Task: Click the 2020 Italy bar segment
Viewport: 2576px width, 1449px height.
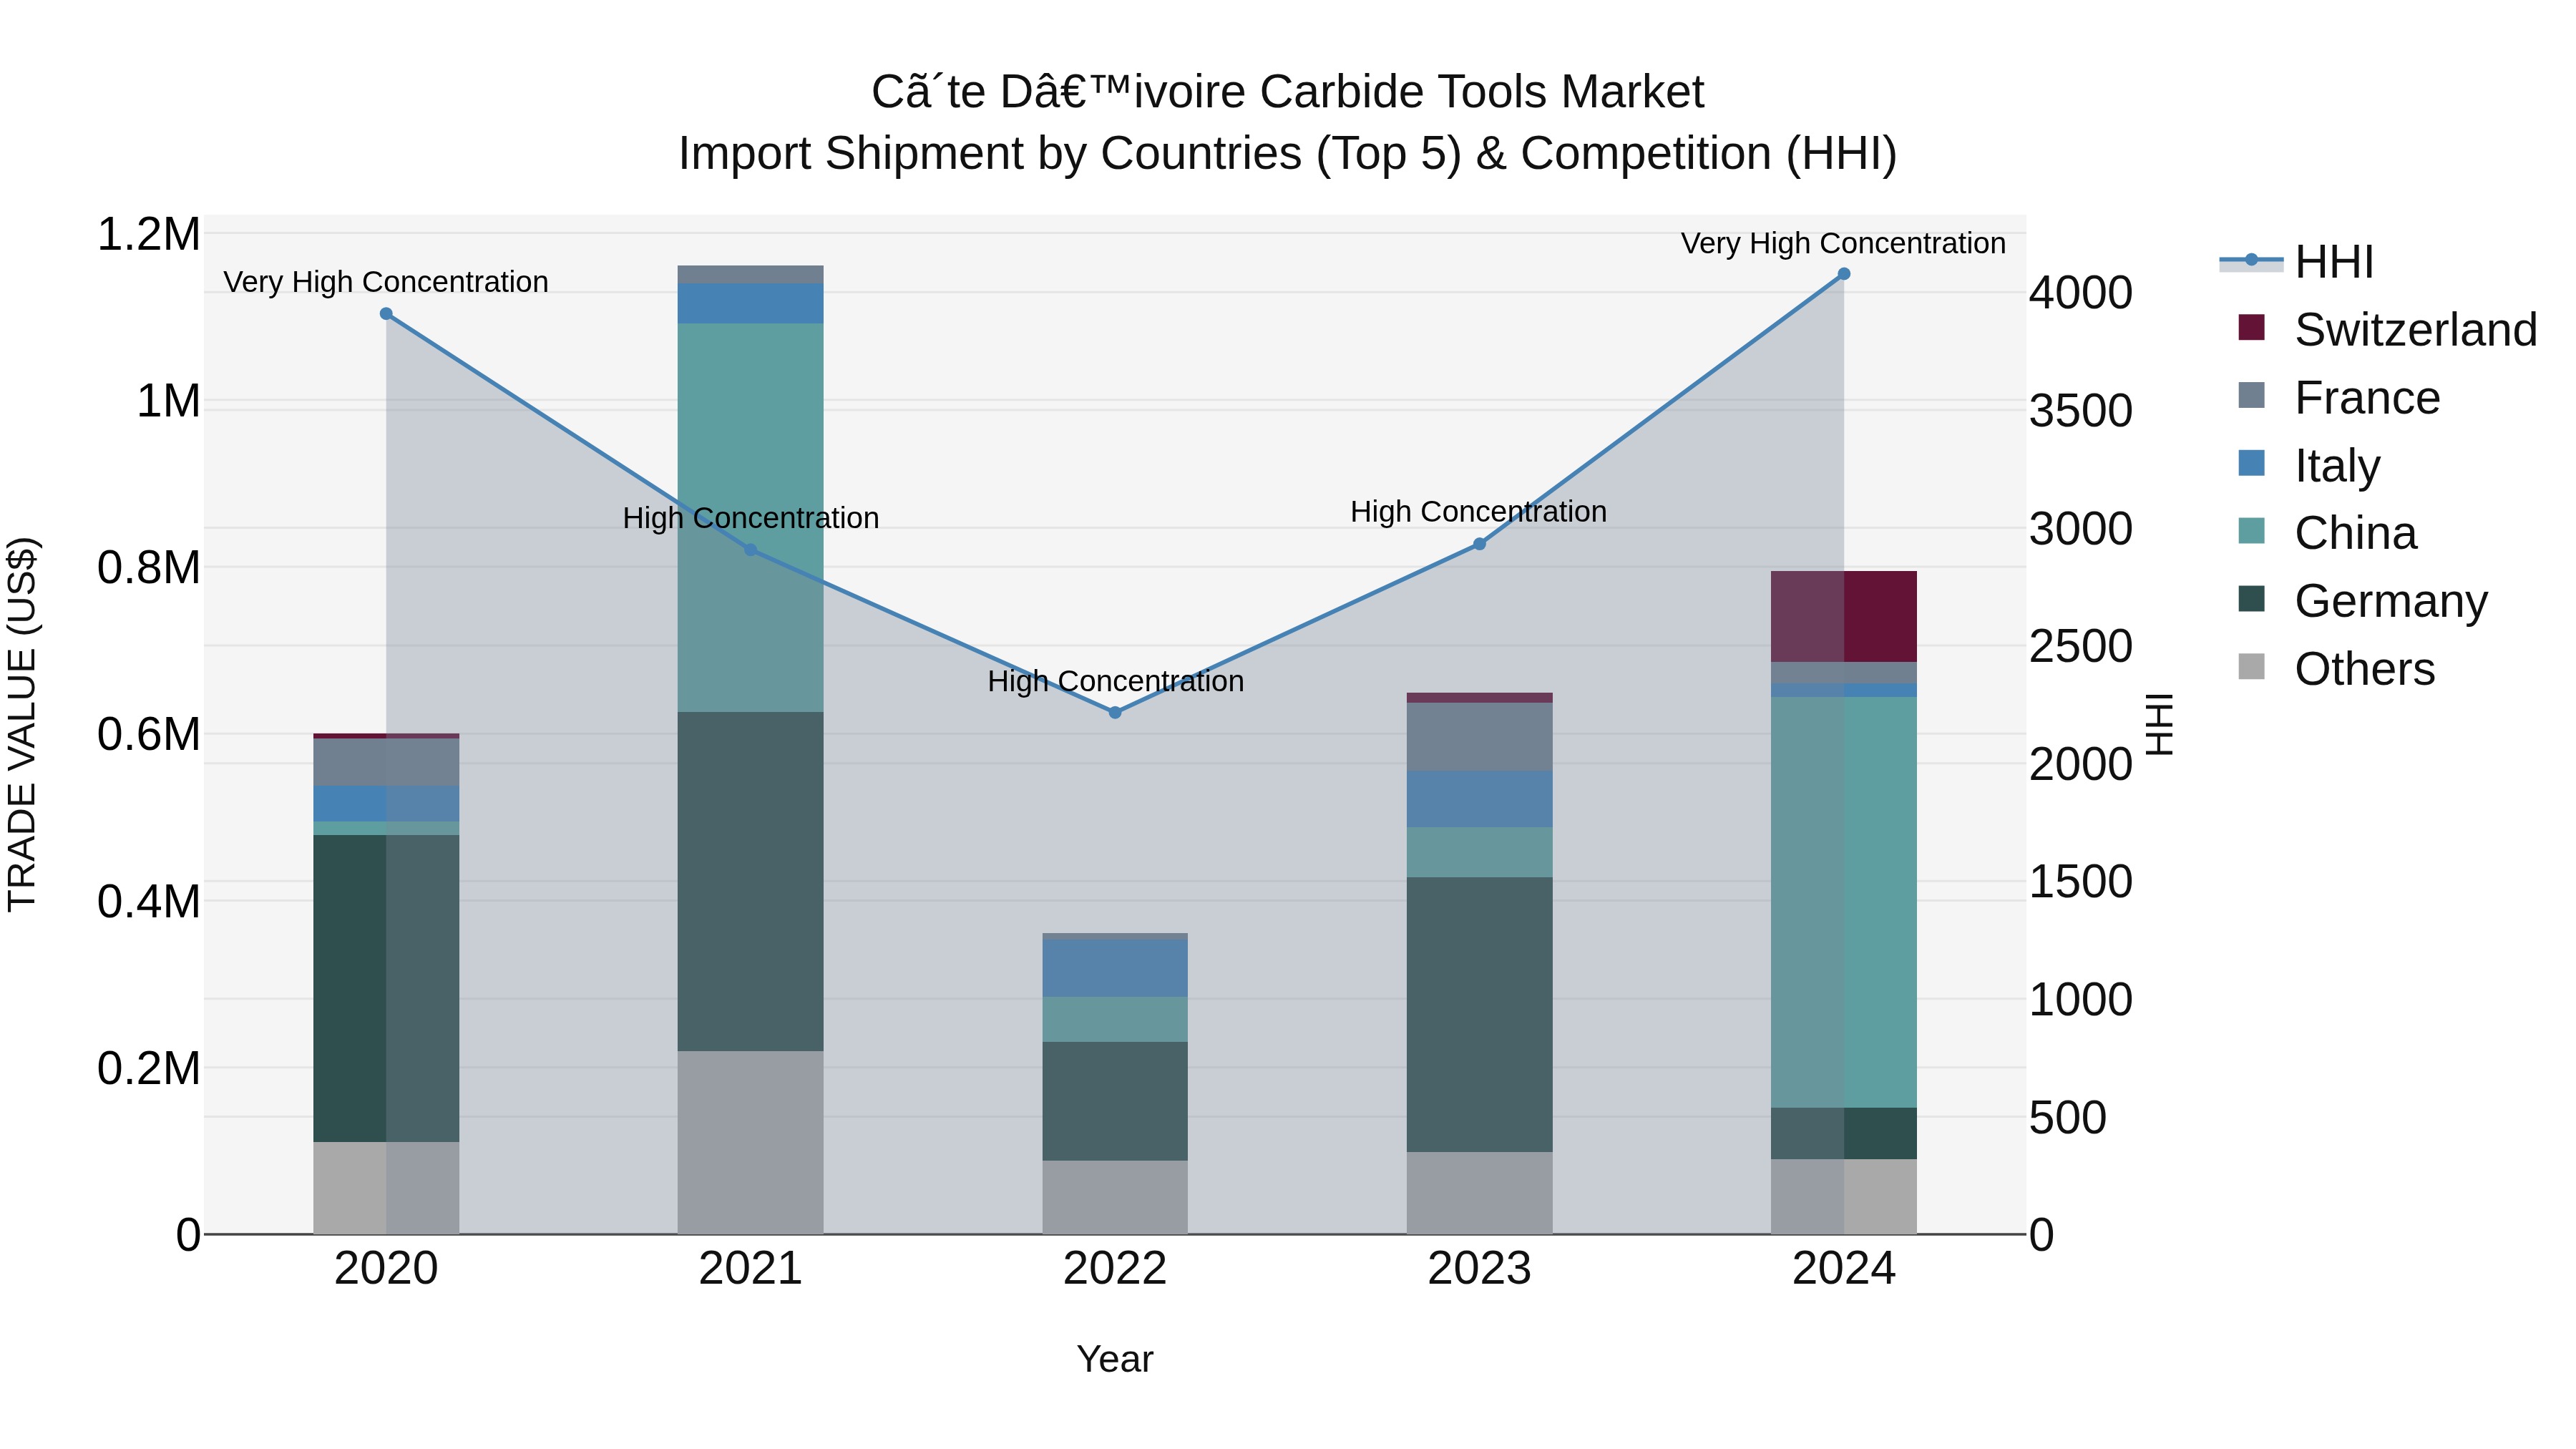Action: (x=386, y=804)
